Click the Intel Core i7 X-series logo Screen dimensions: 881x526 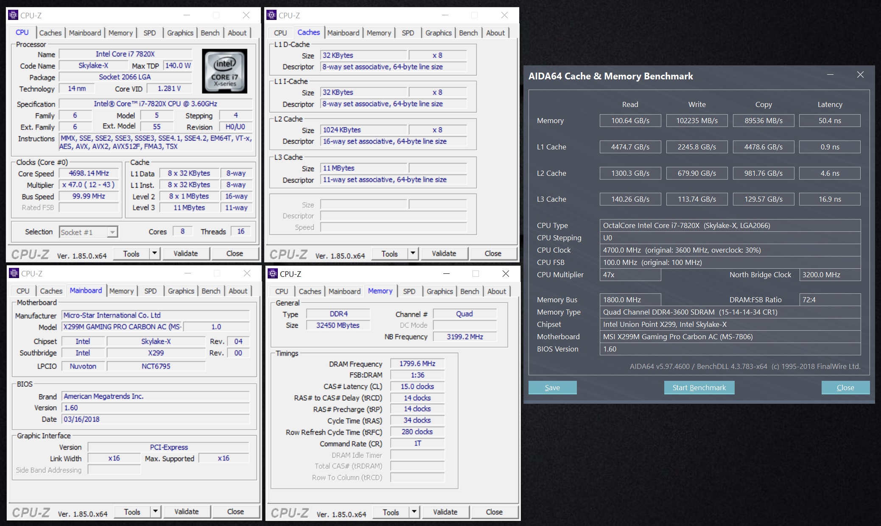[x=224, y=71]
